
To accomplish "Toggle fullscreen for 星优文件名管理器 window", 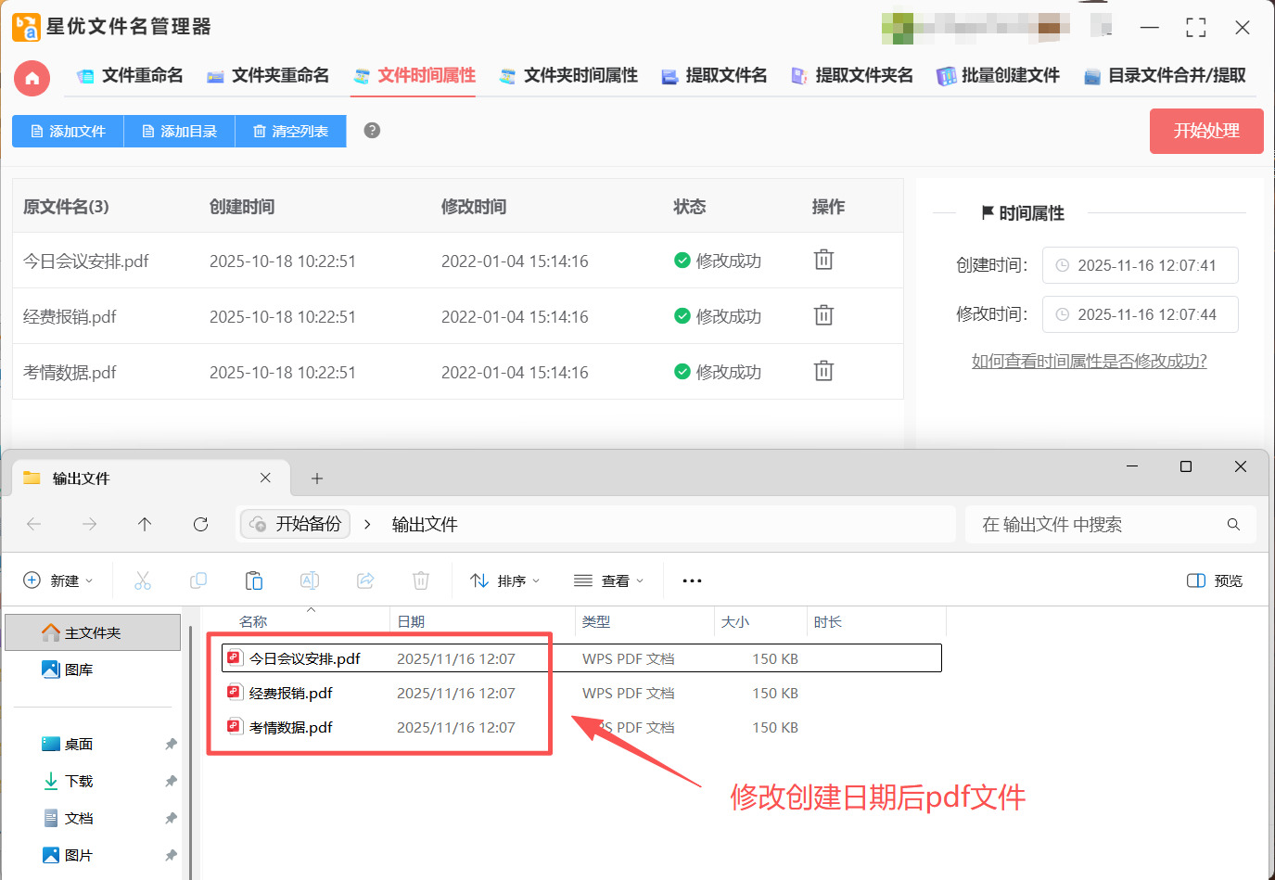I will click(x=1196, y=28).
